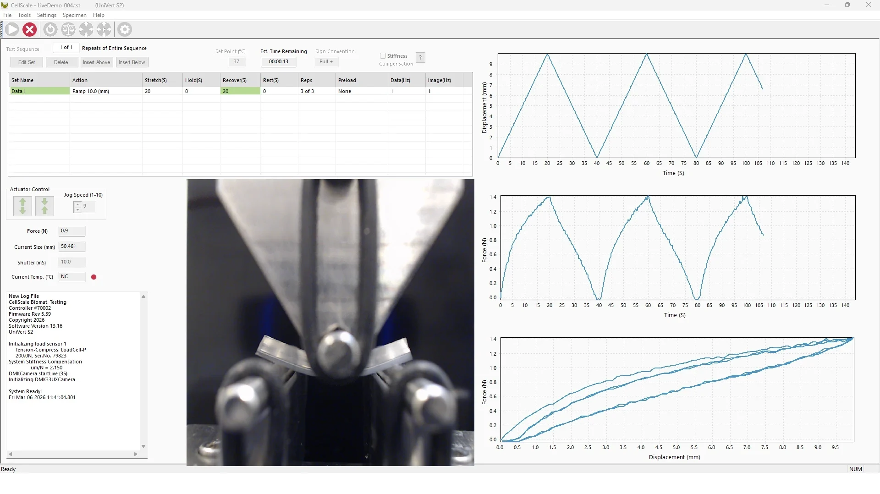Open the Specimen menu

pos(75,15)
